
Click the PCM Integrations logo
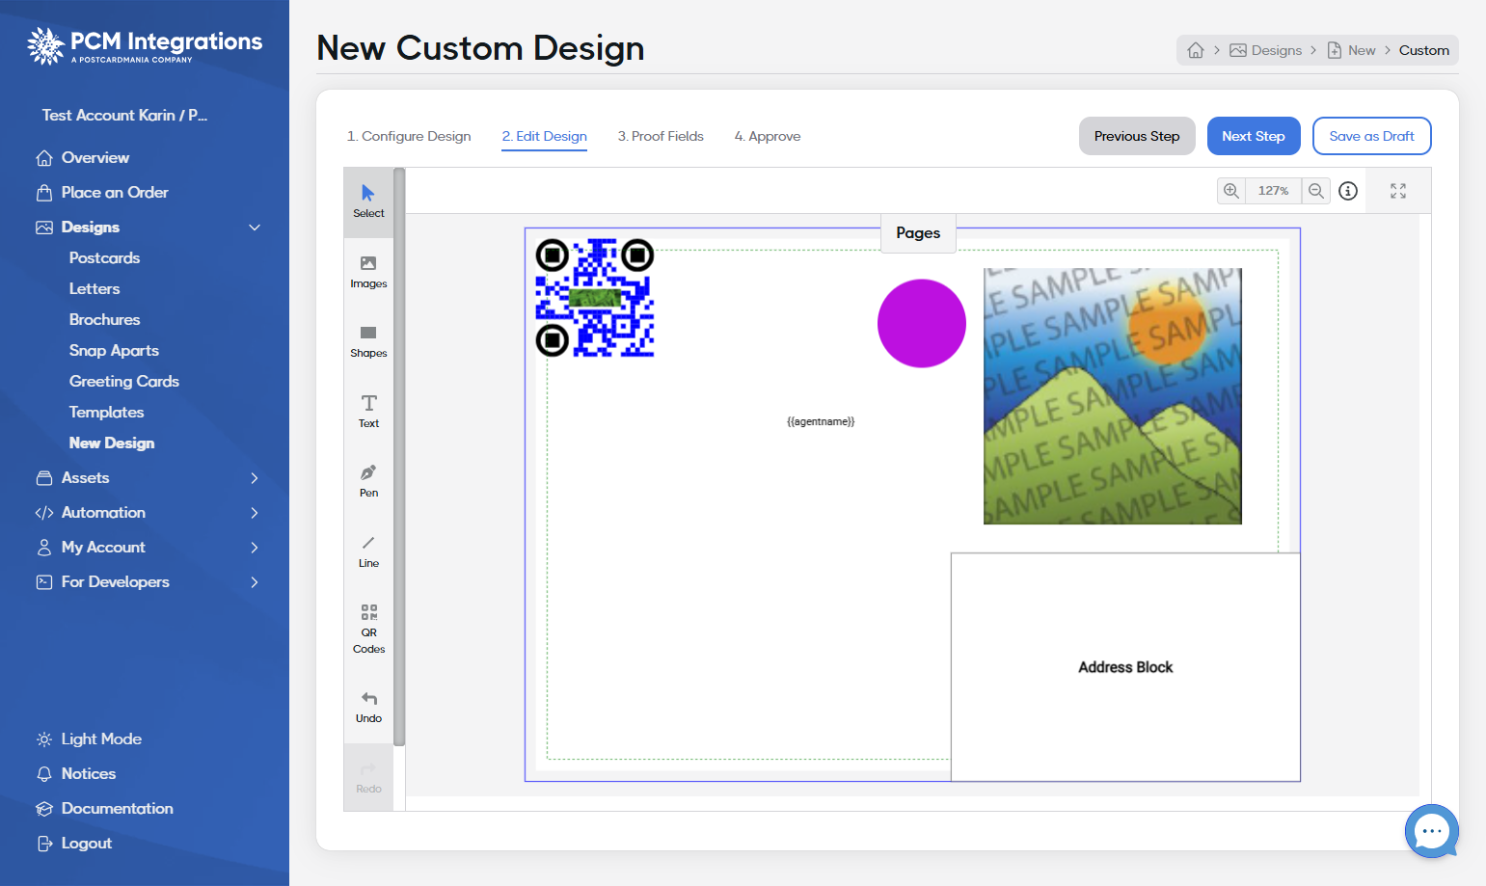point(145,45)
